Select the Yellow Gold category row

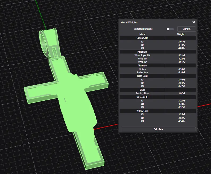(158, 111)
